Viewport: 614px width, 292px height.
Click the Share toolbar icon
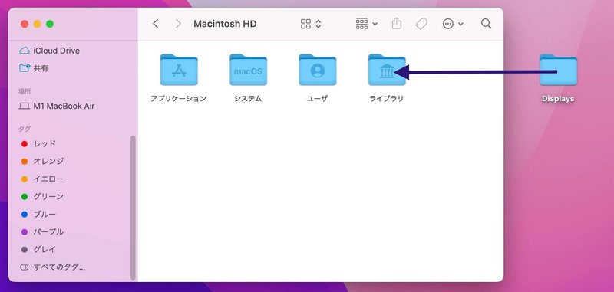click(x=397, y=24)
